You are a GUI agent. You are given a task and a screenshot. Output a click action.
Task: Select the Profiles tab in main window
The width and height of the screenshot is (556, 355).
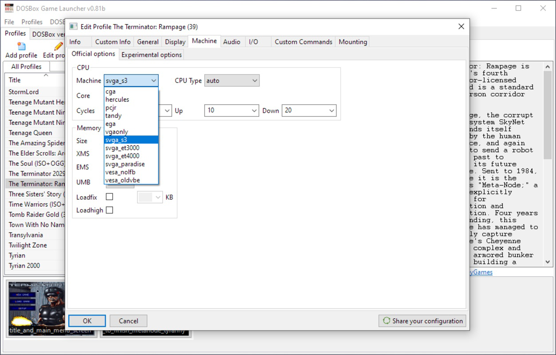pyautogui.click(x=15, y=33)
